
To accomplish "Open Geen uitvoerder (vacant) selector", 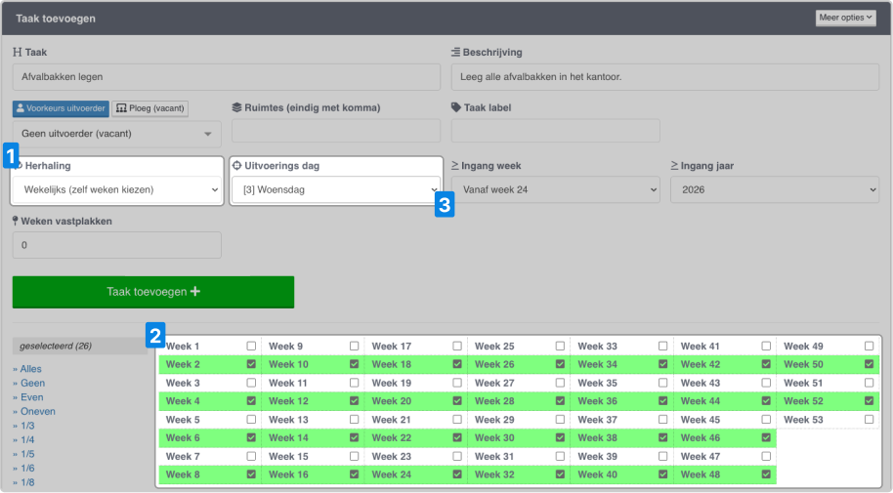I will tap(117, 134).
